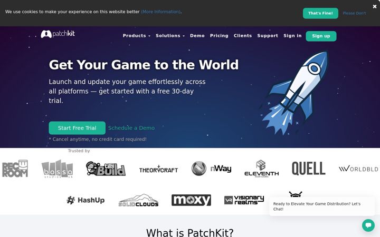380x237 pixels.
Task: Click the nWay logo
Action: pos(211,169)
